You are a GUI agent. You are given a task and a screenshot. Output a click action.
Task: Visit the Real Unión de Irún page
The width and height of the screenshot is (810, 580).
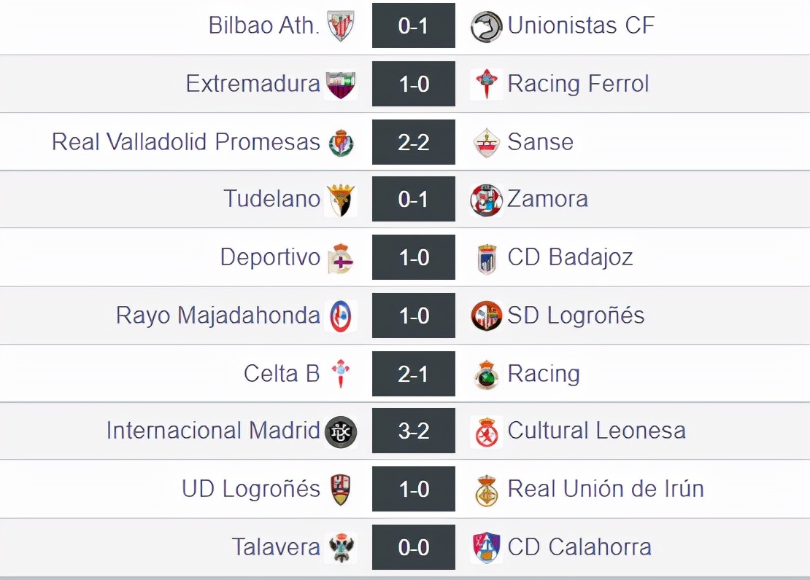pos(606,489)
